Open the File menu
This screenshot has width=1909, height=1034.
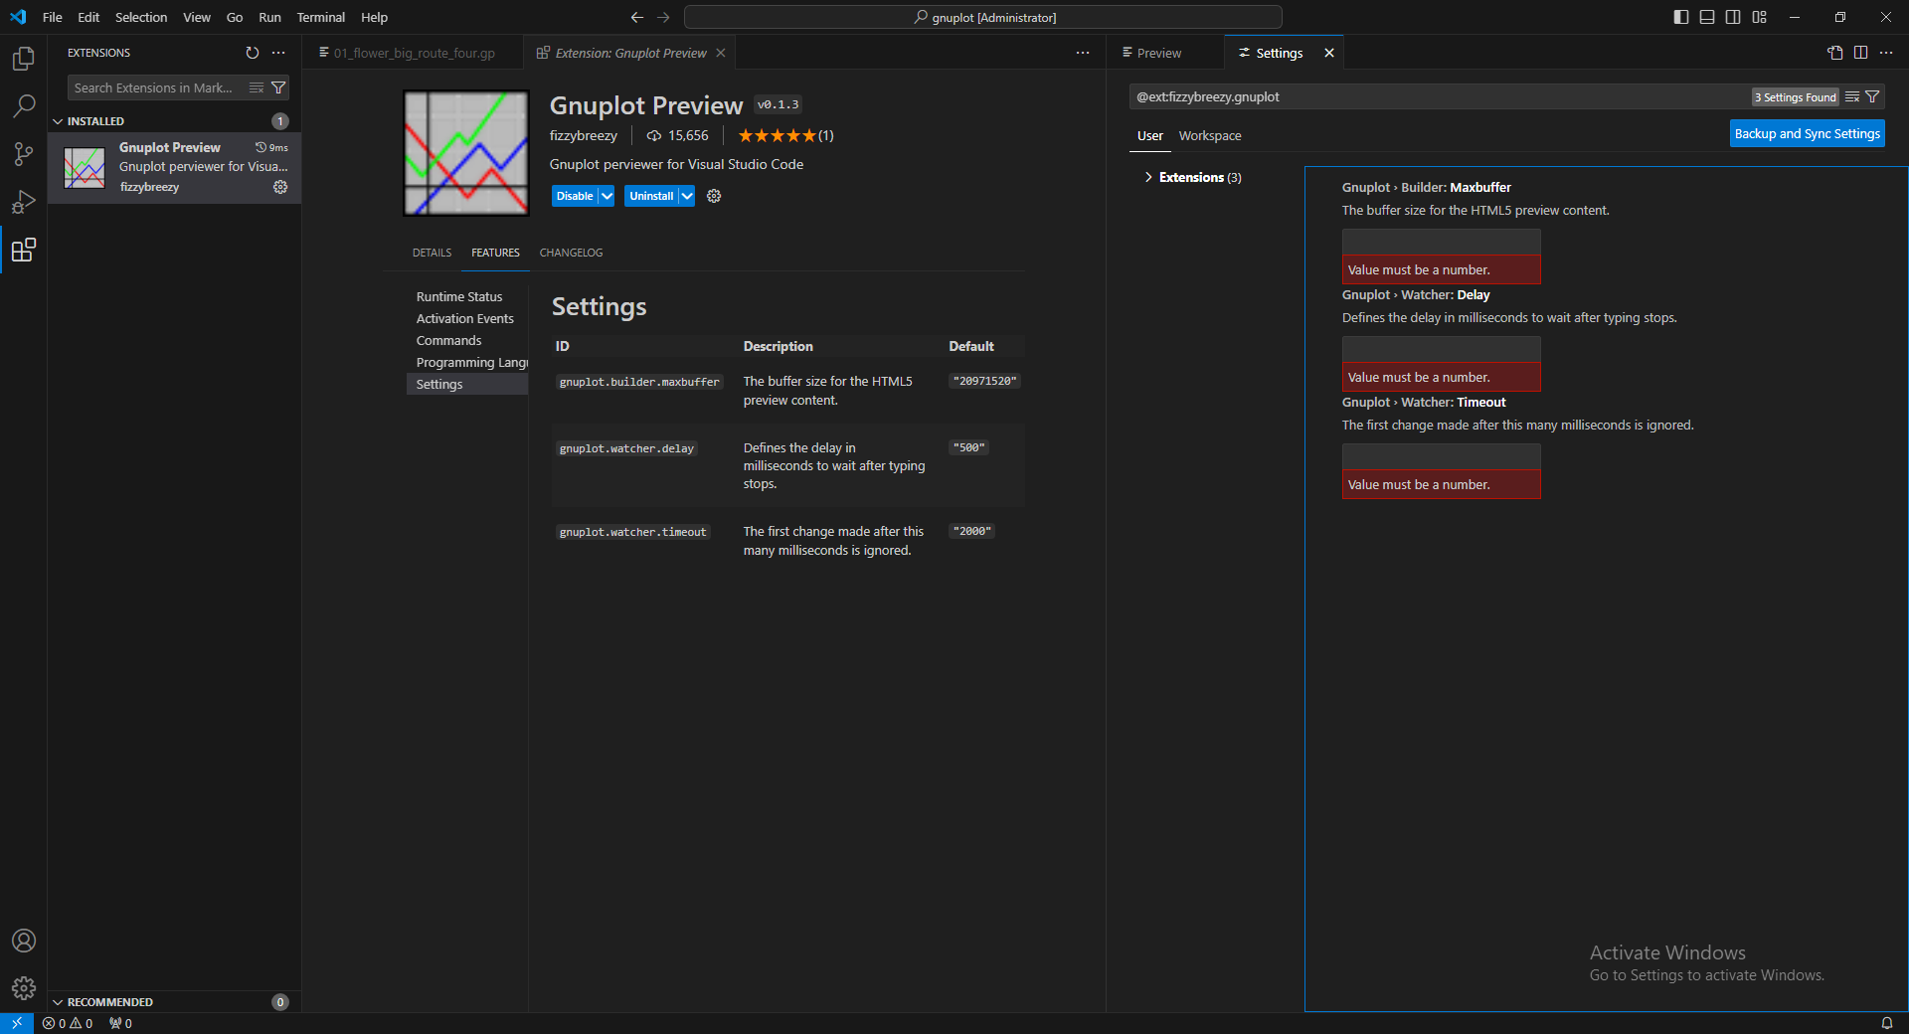53,17
